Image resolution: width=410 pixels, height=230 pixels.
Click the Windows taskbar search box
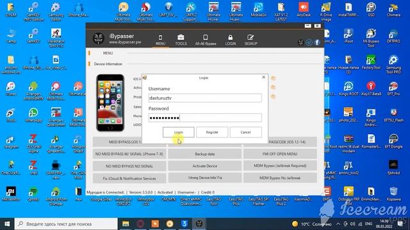click(x=66, y=224)
